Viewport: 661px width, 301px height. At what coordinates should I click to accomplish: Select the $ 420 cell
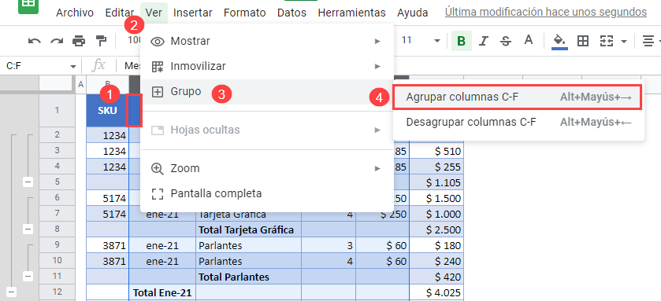click(x=436, y=277)
